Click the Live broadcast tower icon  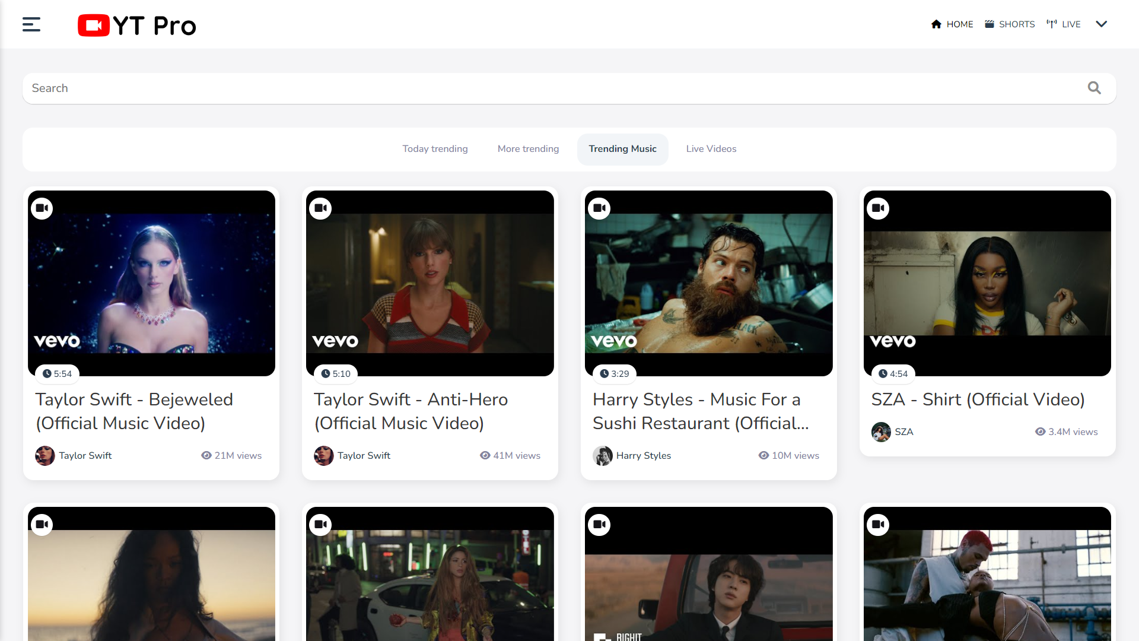(1052, 24)
